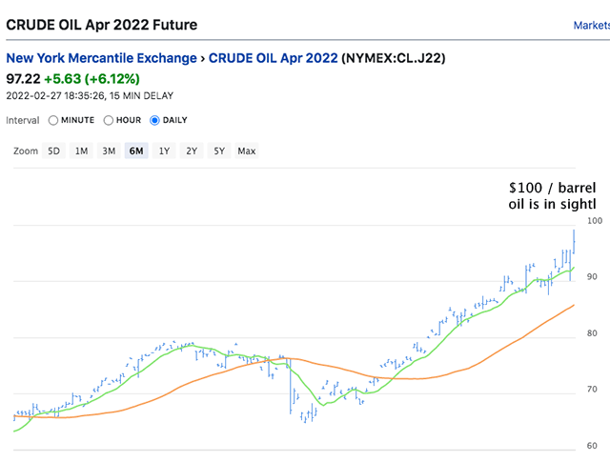Set zoom range to 1M
This screenshot has width=610, height=462.
pos(82,151)
